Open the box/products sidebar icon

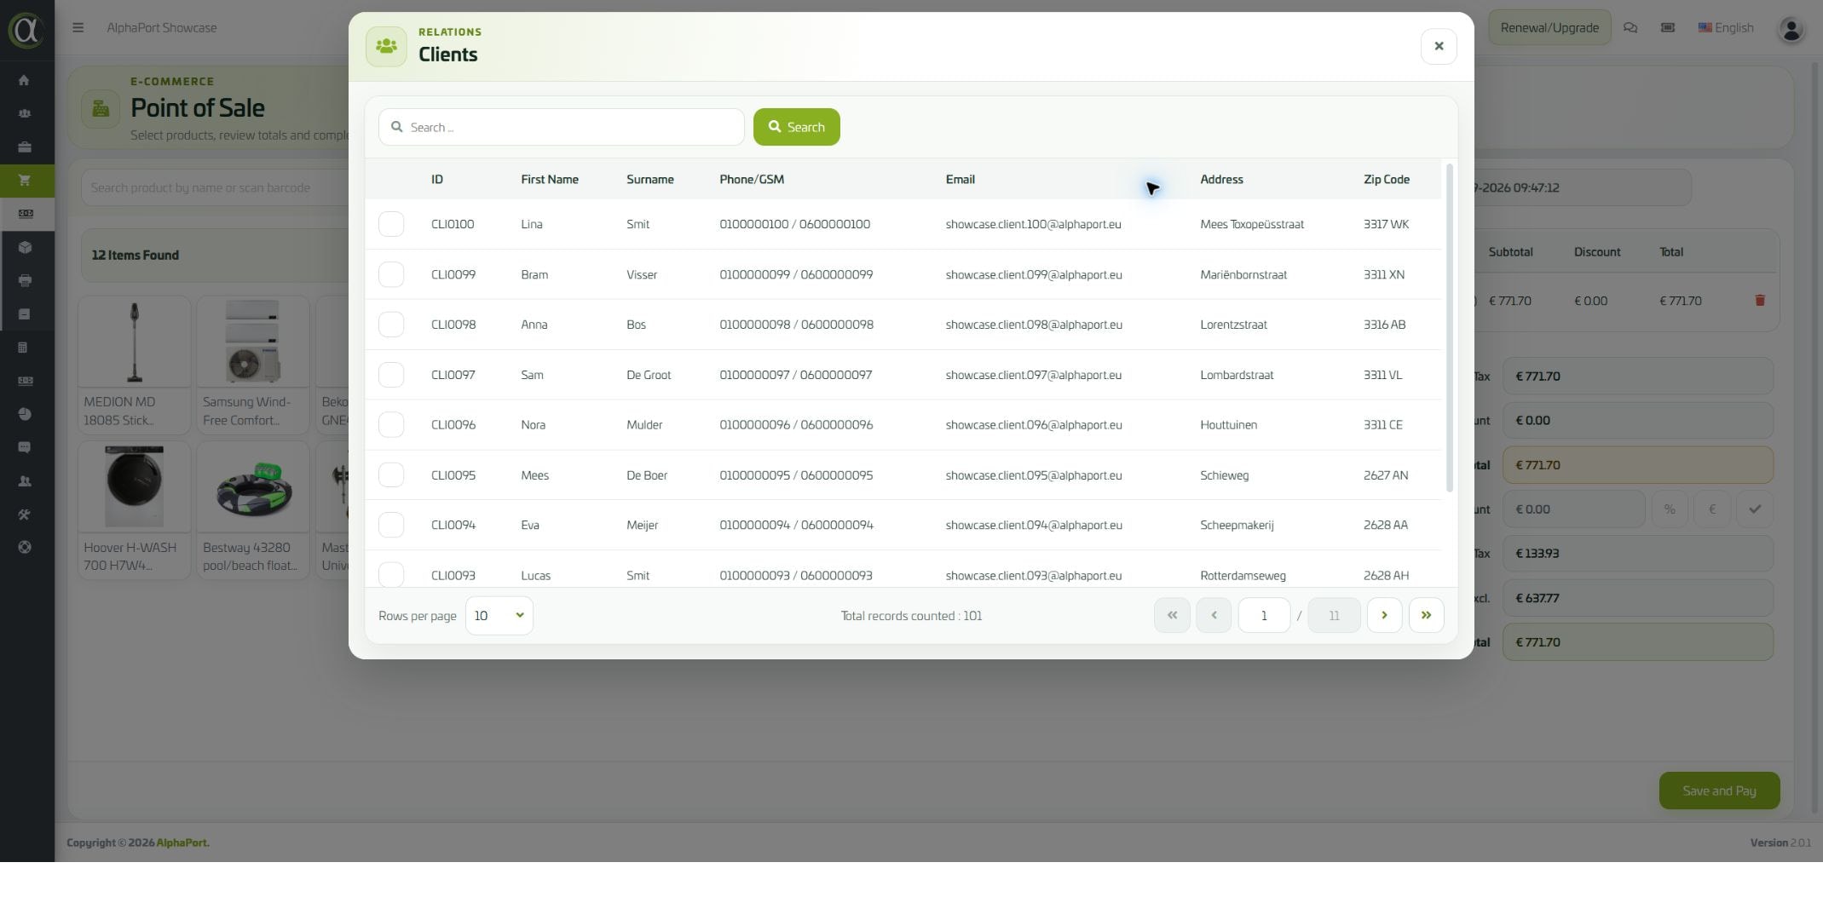point(24,247)
